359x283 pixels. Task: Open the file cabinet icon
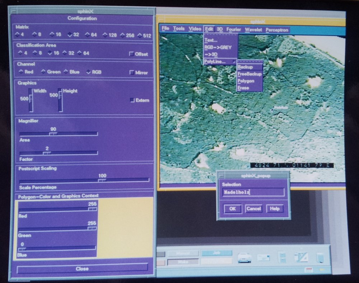pos(283,258)
